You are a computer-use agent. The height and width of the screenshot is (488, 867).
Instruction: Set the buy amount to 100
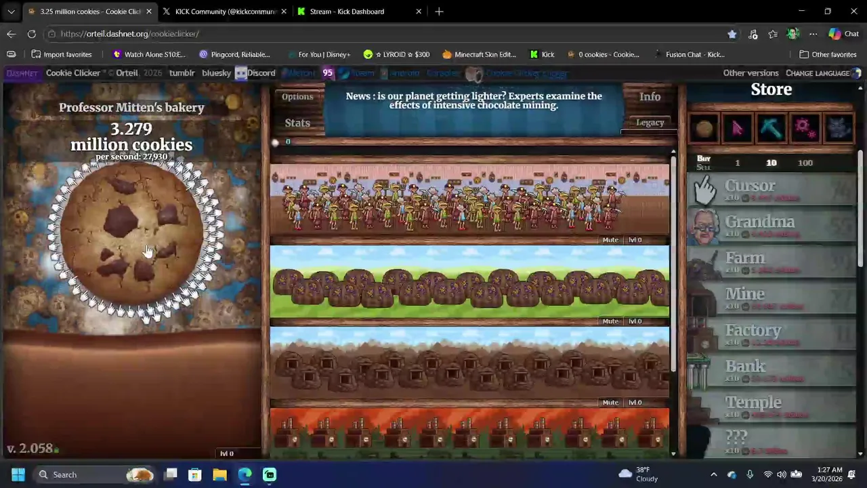coord(805,163)
